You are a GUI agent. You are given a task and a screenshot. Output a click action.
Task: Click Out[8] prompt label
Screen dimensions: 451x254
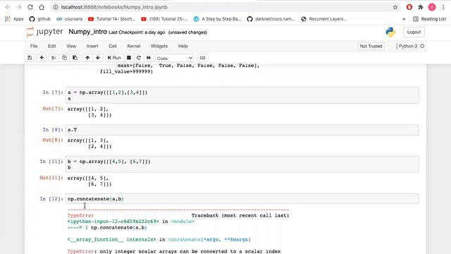53,140
